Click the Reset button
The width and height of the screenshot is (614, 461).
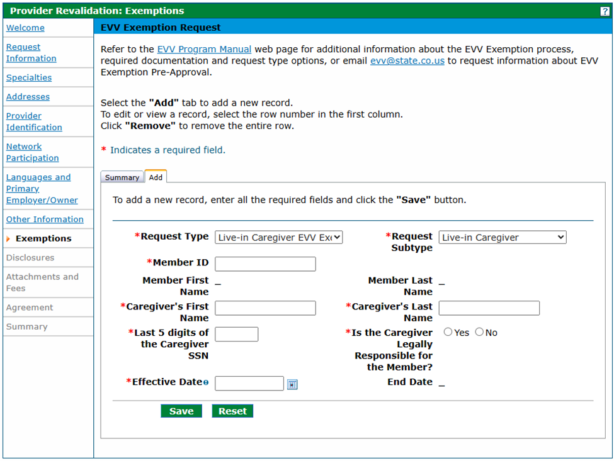click(232, 411)
